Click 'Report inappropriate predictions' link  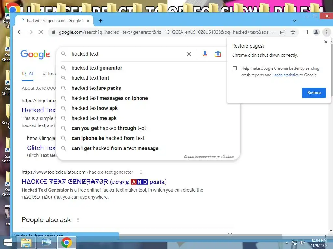(208, 157)
